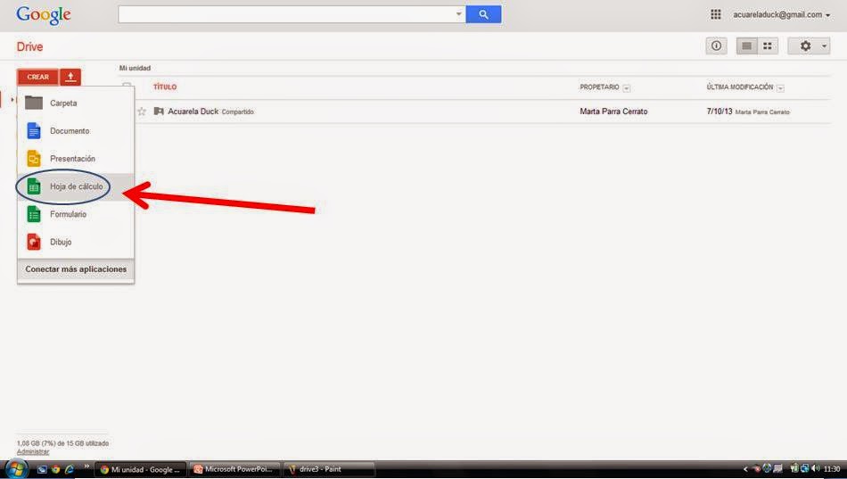Click the Drive heading link
This screenshot has width=847, height=479.
[x=29, y=46]
